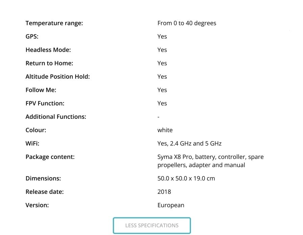Viewport: 303px width, 235px height.
Task: Click the 'white' colour value
Action: 165,130
